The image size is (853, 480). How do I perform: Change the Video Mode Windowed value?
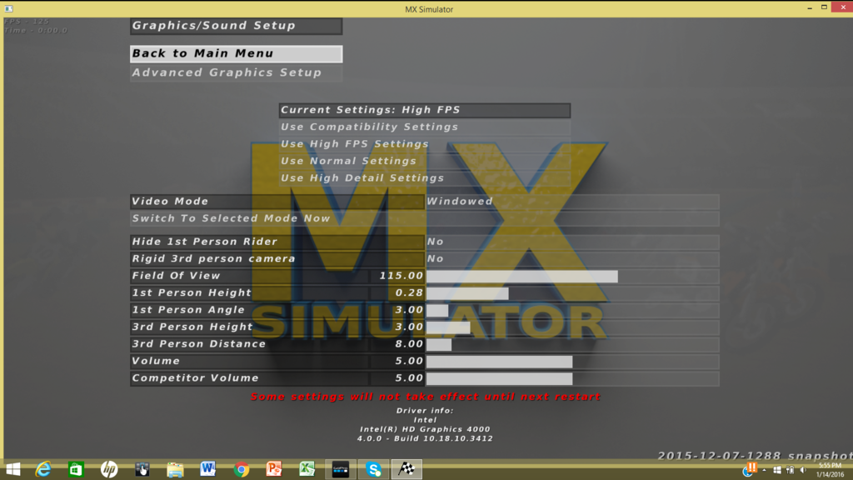[x=571, y=202]
